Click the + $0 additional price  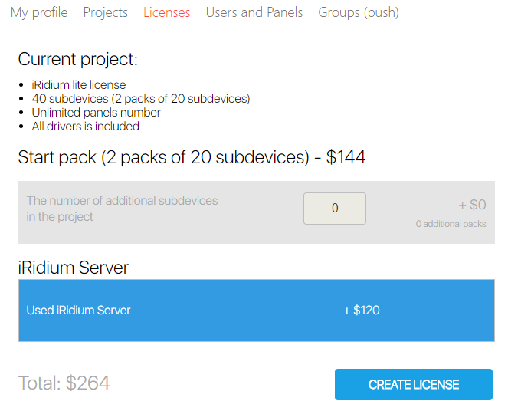click(472, 205)
